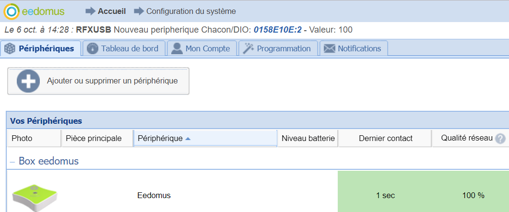Switch to the Périphériques tab
This screenshot has height=212, width=509.
click(x=41, y=49)
